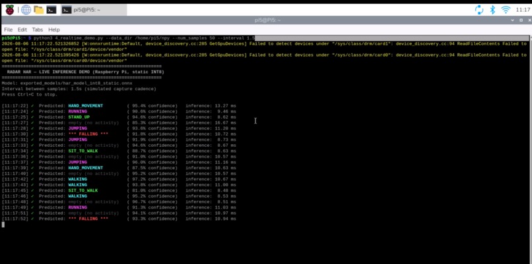Click the system update tray icon

click(x=479, y=10)
